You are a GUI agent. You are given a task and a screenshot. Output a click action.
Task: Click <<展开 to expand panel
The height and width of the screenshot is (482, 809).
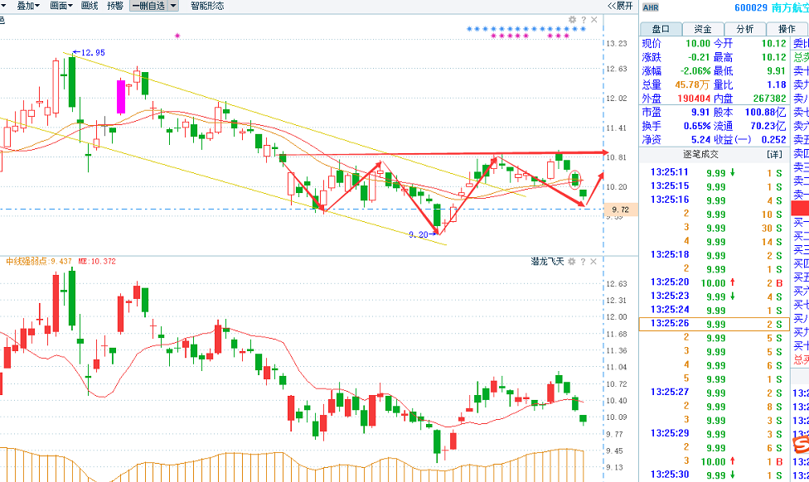tap(619, 6)
